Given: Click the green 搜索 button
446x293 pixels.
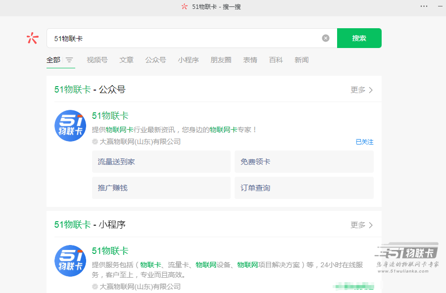Looking at the screenshot, I should click(359, 38).
